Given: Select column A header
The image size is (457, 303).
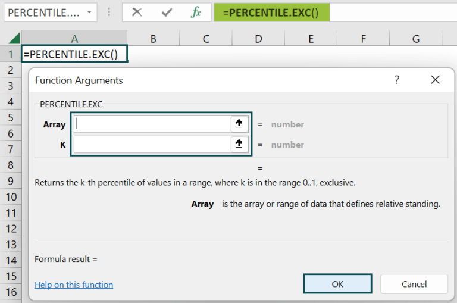Looking at the screenshot, I should [x=74, y=38].
